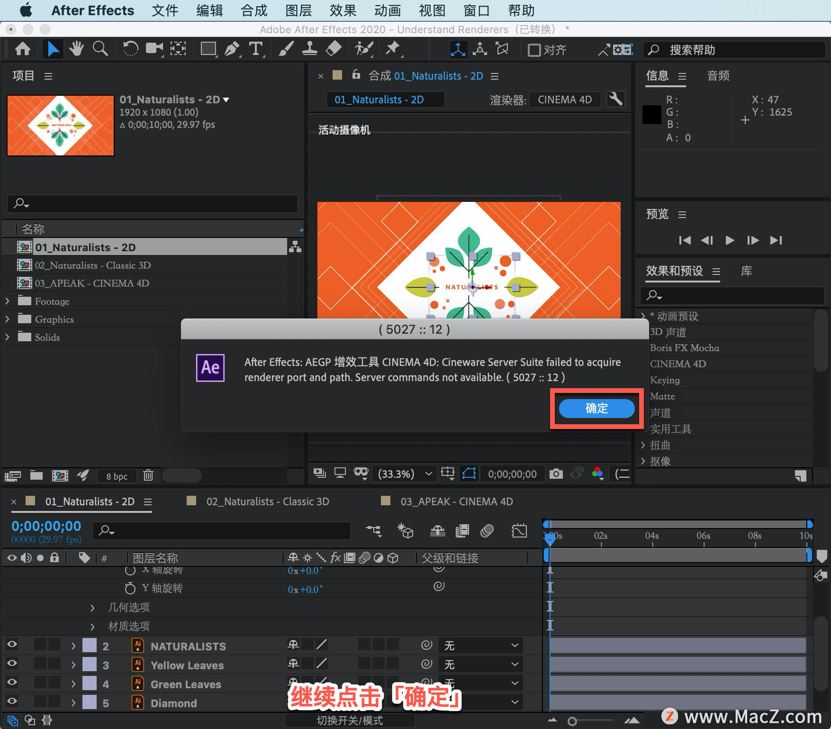Screen dimensions: 831x729
Task: Select the Hand tool
Action: [x=76, y=49]
